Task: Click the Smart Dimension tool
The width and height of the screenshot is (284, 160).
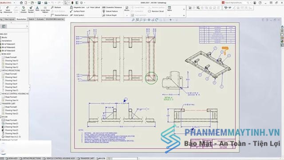Action: point(8,9)
